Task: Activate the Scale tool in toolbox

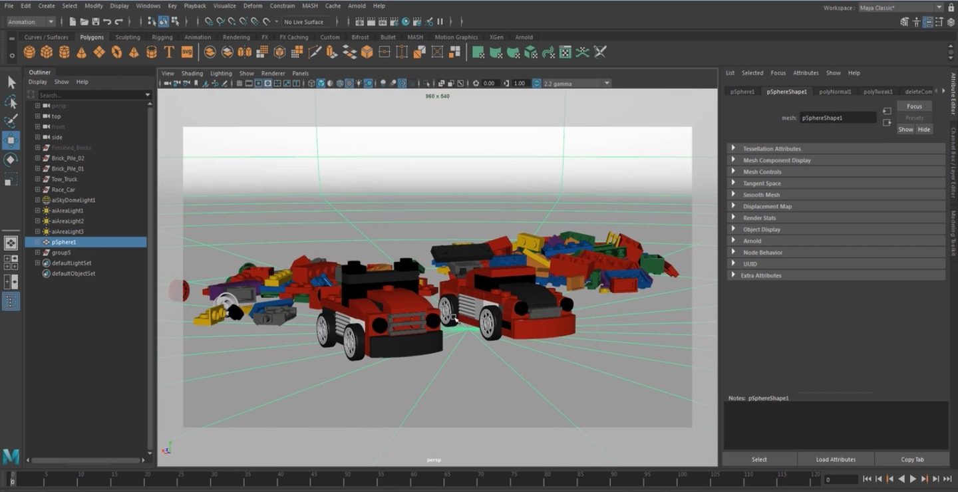Action: (11, 179)
